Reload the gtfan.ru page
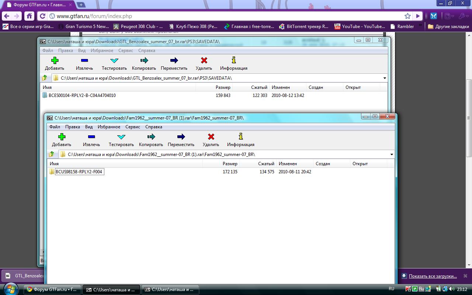 pos(42,16)
